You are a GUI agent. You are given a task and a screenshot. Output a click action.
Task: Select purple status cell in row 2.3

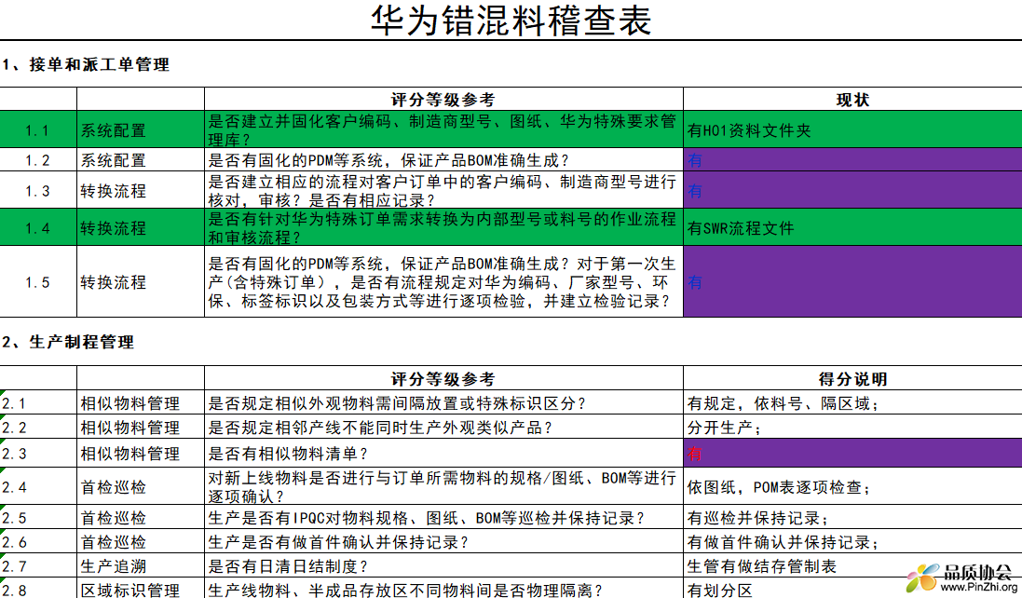852,453
